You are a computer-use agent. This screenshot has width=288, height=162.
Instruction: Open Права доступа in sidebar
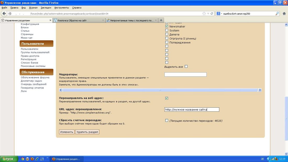[x=30, y=56]
